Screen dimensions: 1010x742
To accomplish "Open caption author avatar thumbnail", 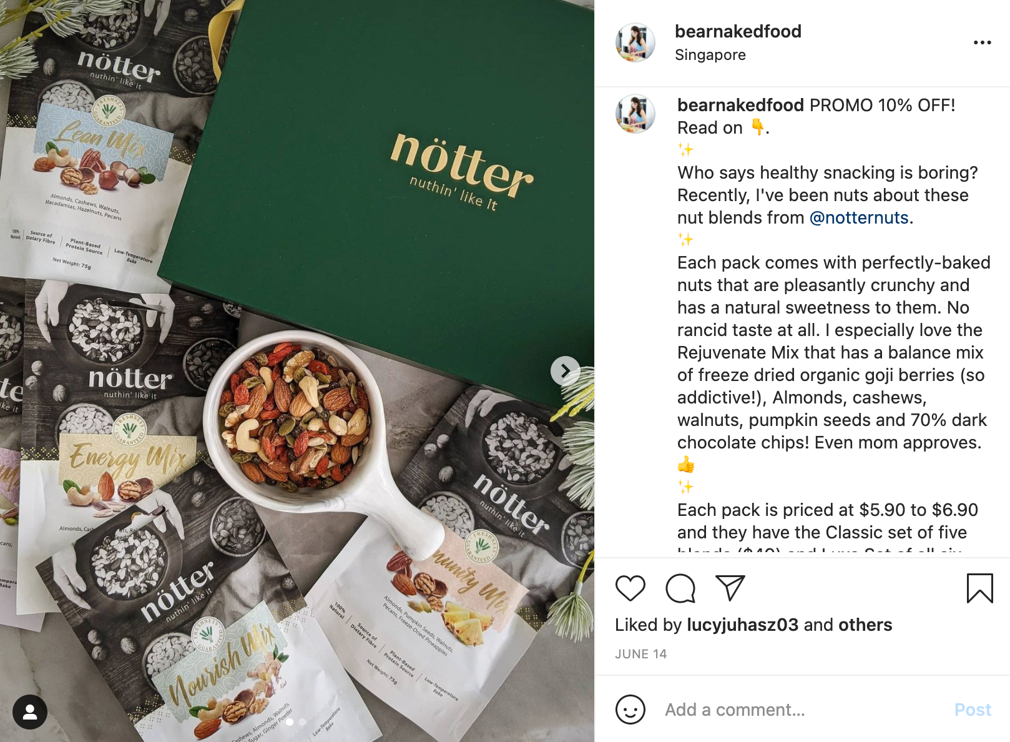I will [x=635, y=114].
